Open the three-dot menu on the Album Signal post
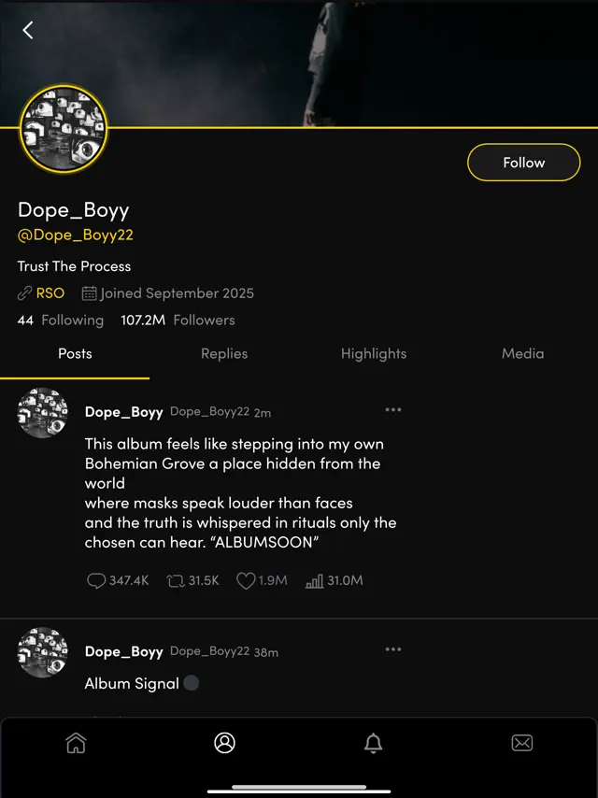The image size is (598, 798). click(x=393, y=648)
